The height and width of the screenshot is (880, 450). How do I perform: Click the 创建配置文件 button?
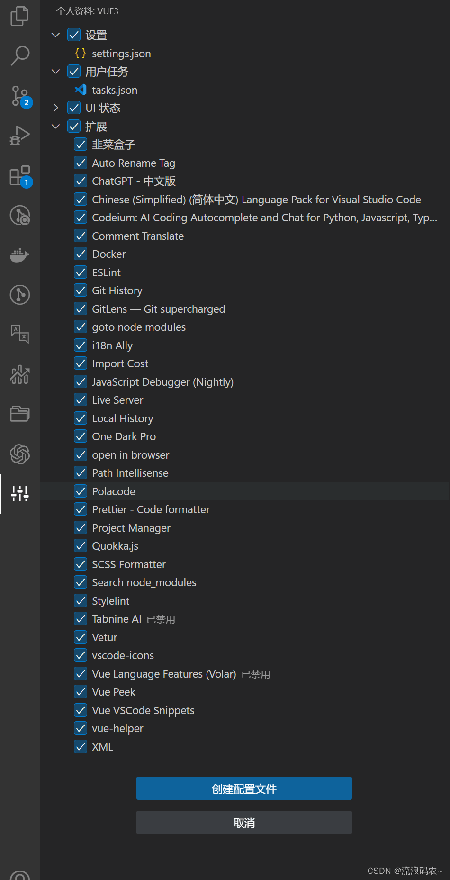pyautogui.click(x=244, y=789)
